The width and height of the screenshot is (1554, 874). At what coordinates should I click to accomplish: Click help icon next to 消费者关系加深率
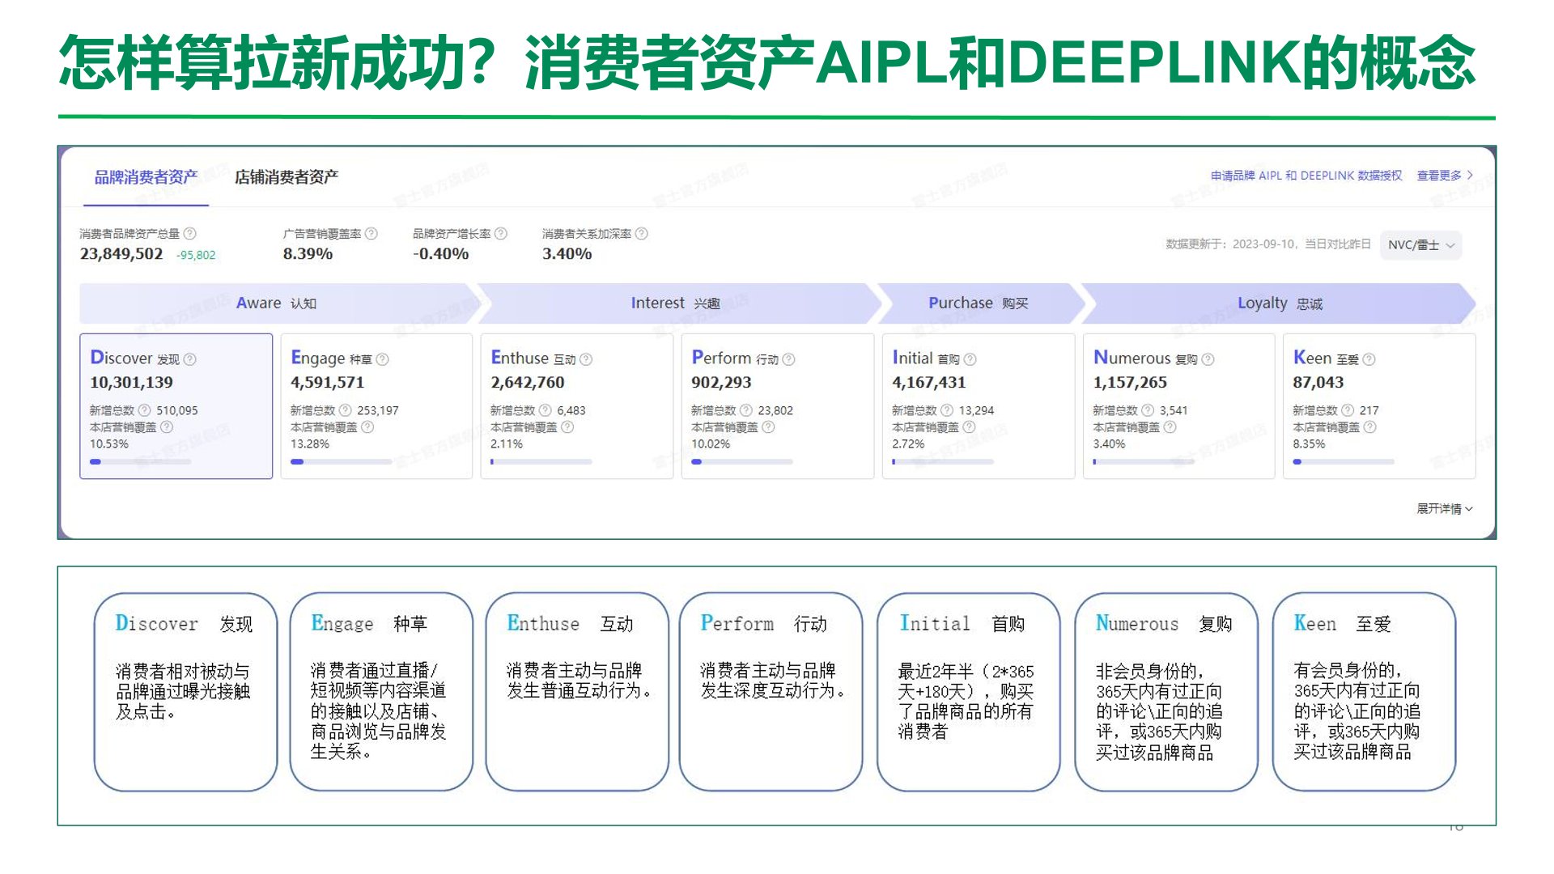pyautogui.click(x=642, y=234)
